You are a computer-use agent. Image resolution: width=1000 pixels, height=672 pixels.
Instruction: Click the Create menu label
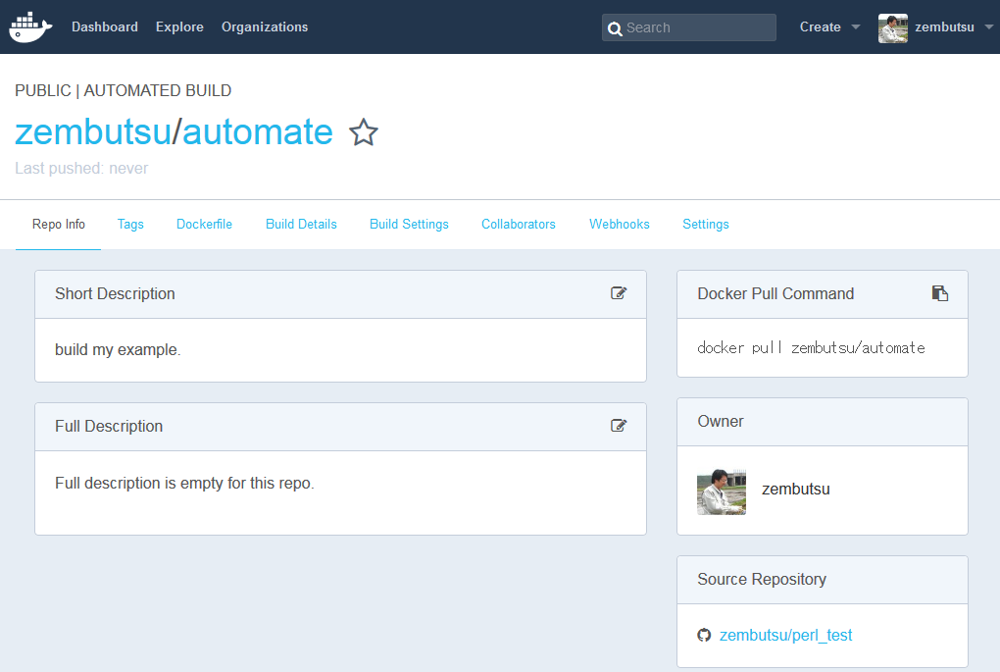tap(821, 26)
